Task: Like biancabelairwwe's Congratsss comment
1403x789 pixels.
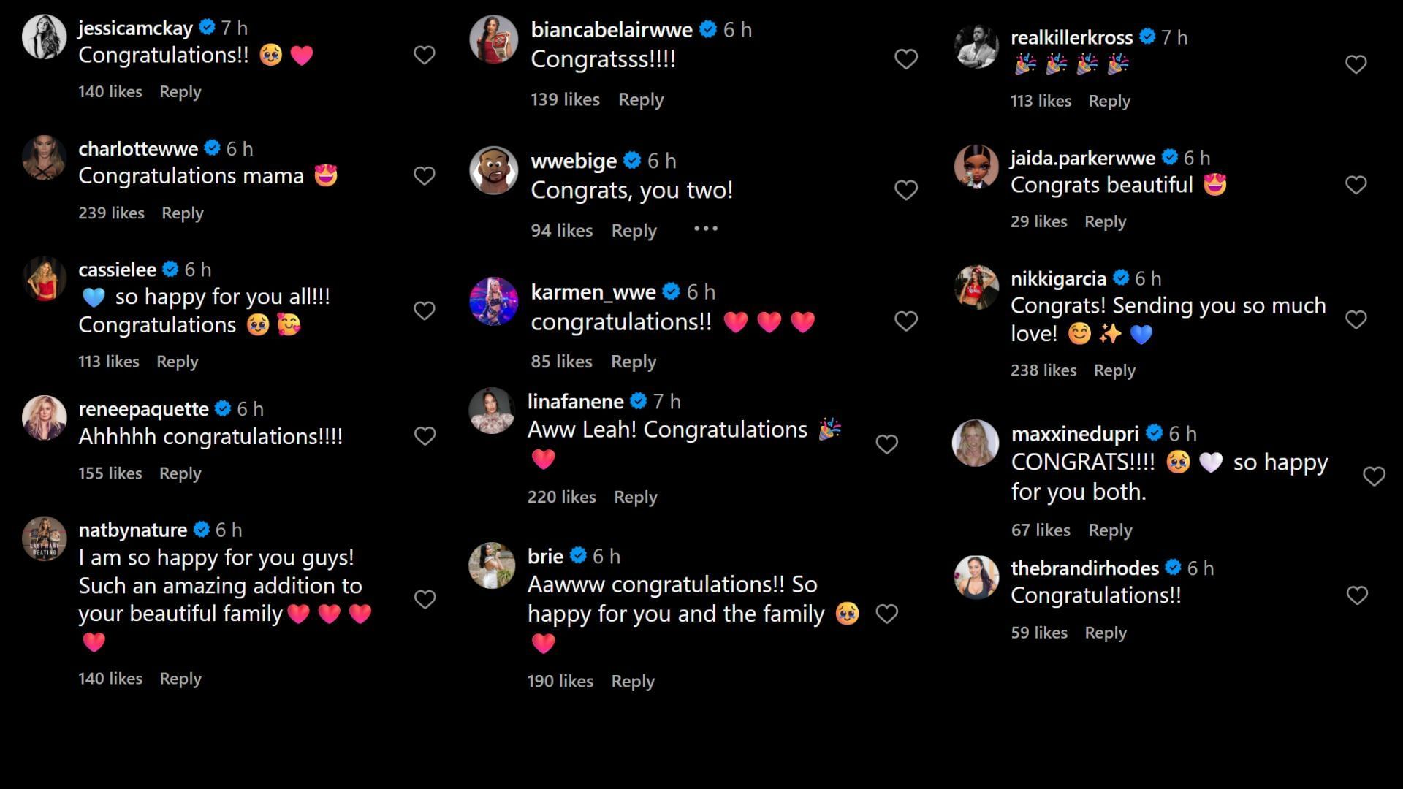Action: coord(906,59)
